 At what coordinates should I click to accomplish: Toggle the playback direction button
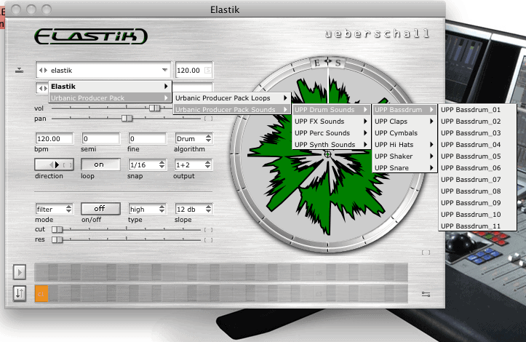[54, 164]
